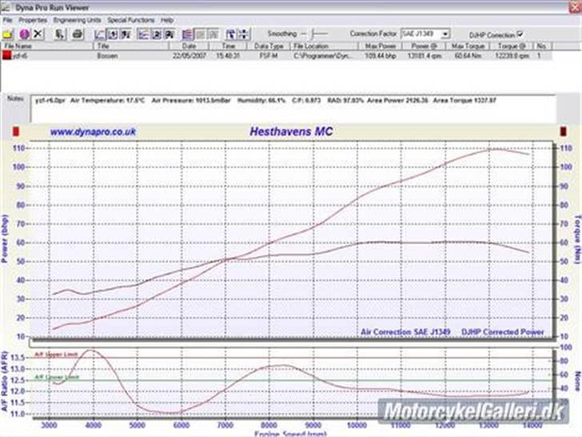Click the C:\Programmer file location cell
Screen dimensions: 582x437
pyautogui.click(x=323, y=56)
